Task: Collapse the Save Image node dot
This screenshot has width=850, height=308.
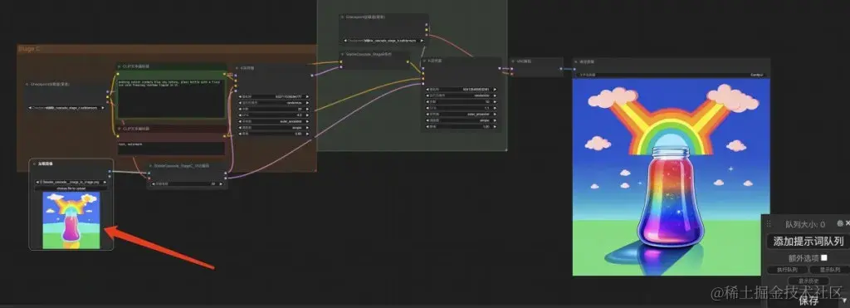Action: pos(576,61)
